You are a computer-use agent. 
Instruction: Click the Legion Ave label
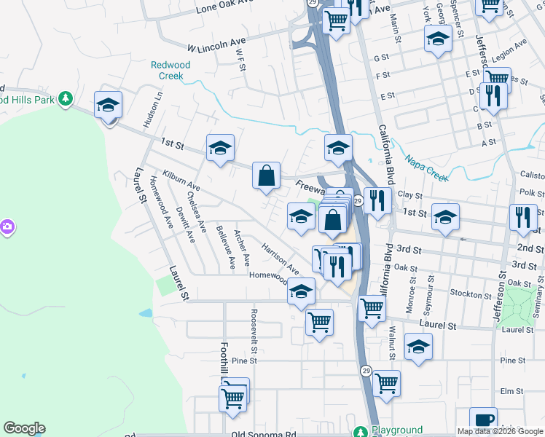coord(509,50)
